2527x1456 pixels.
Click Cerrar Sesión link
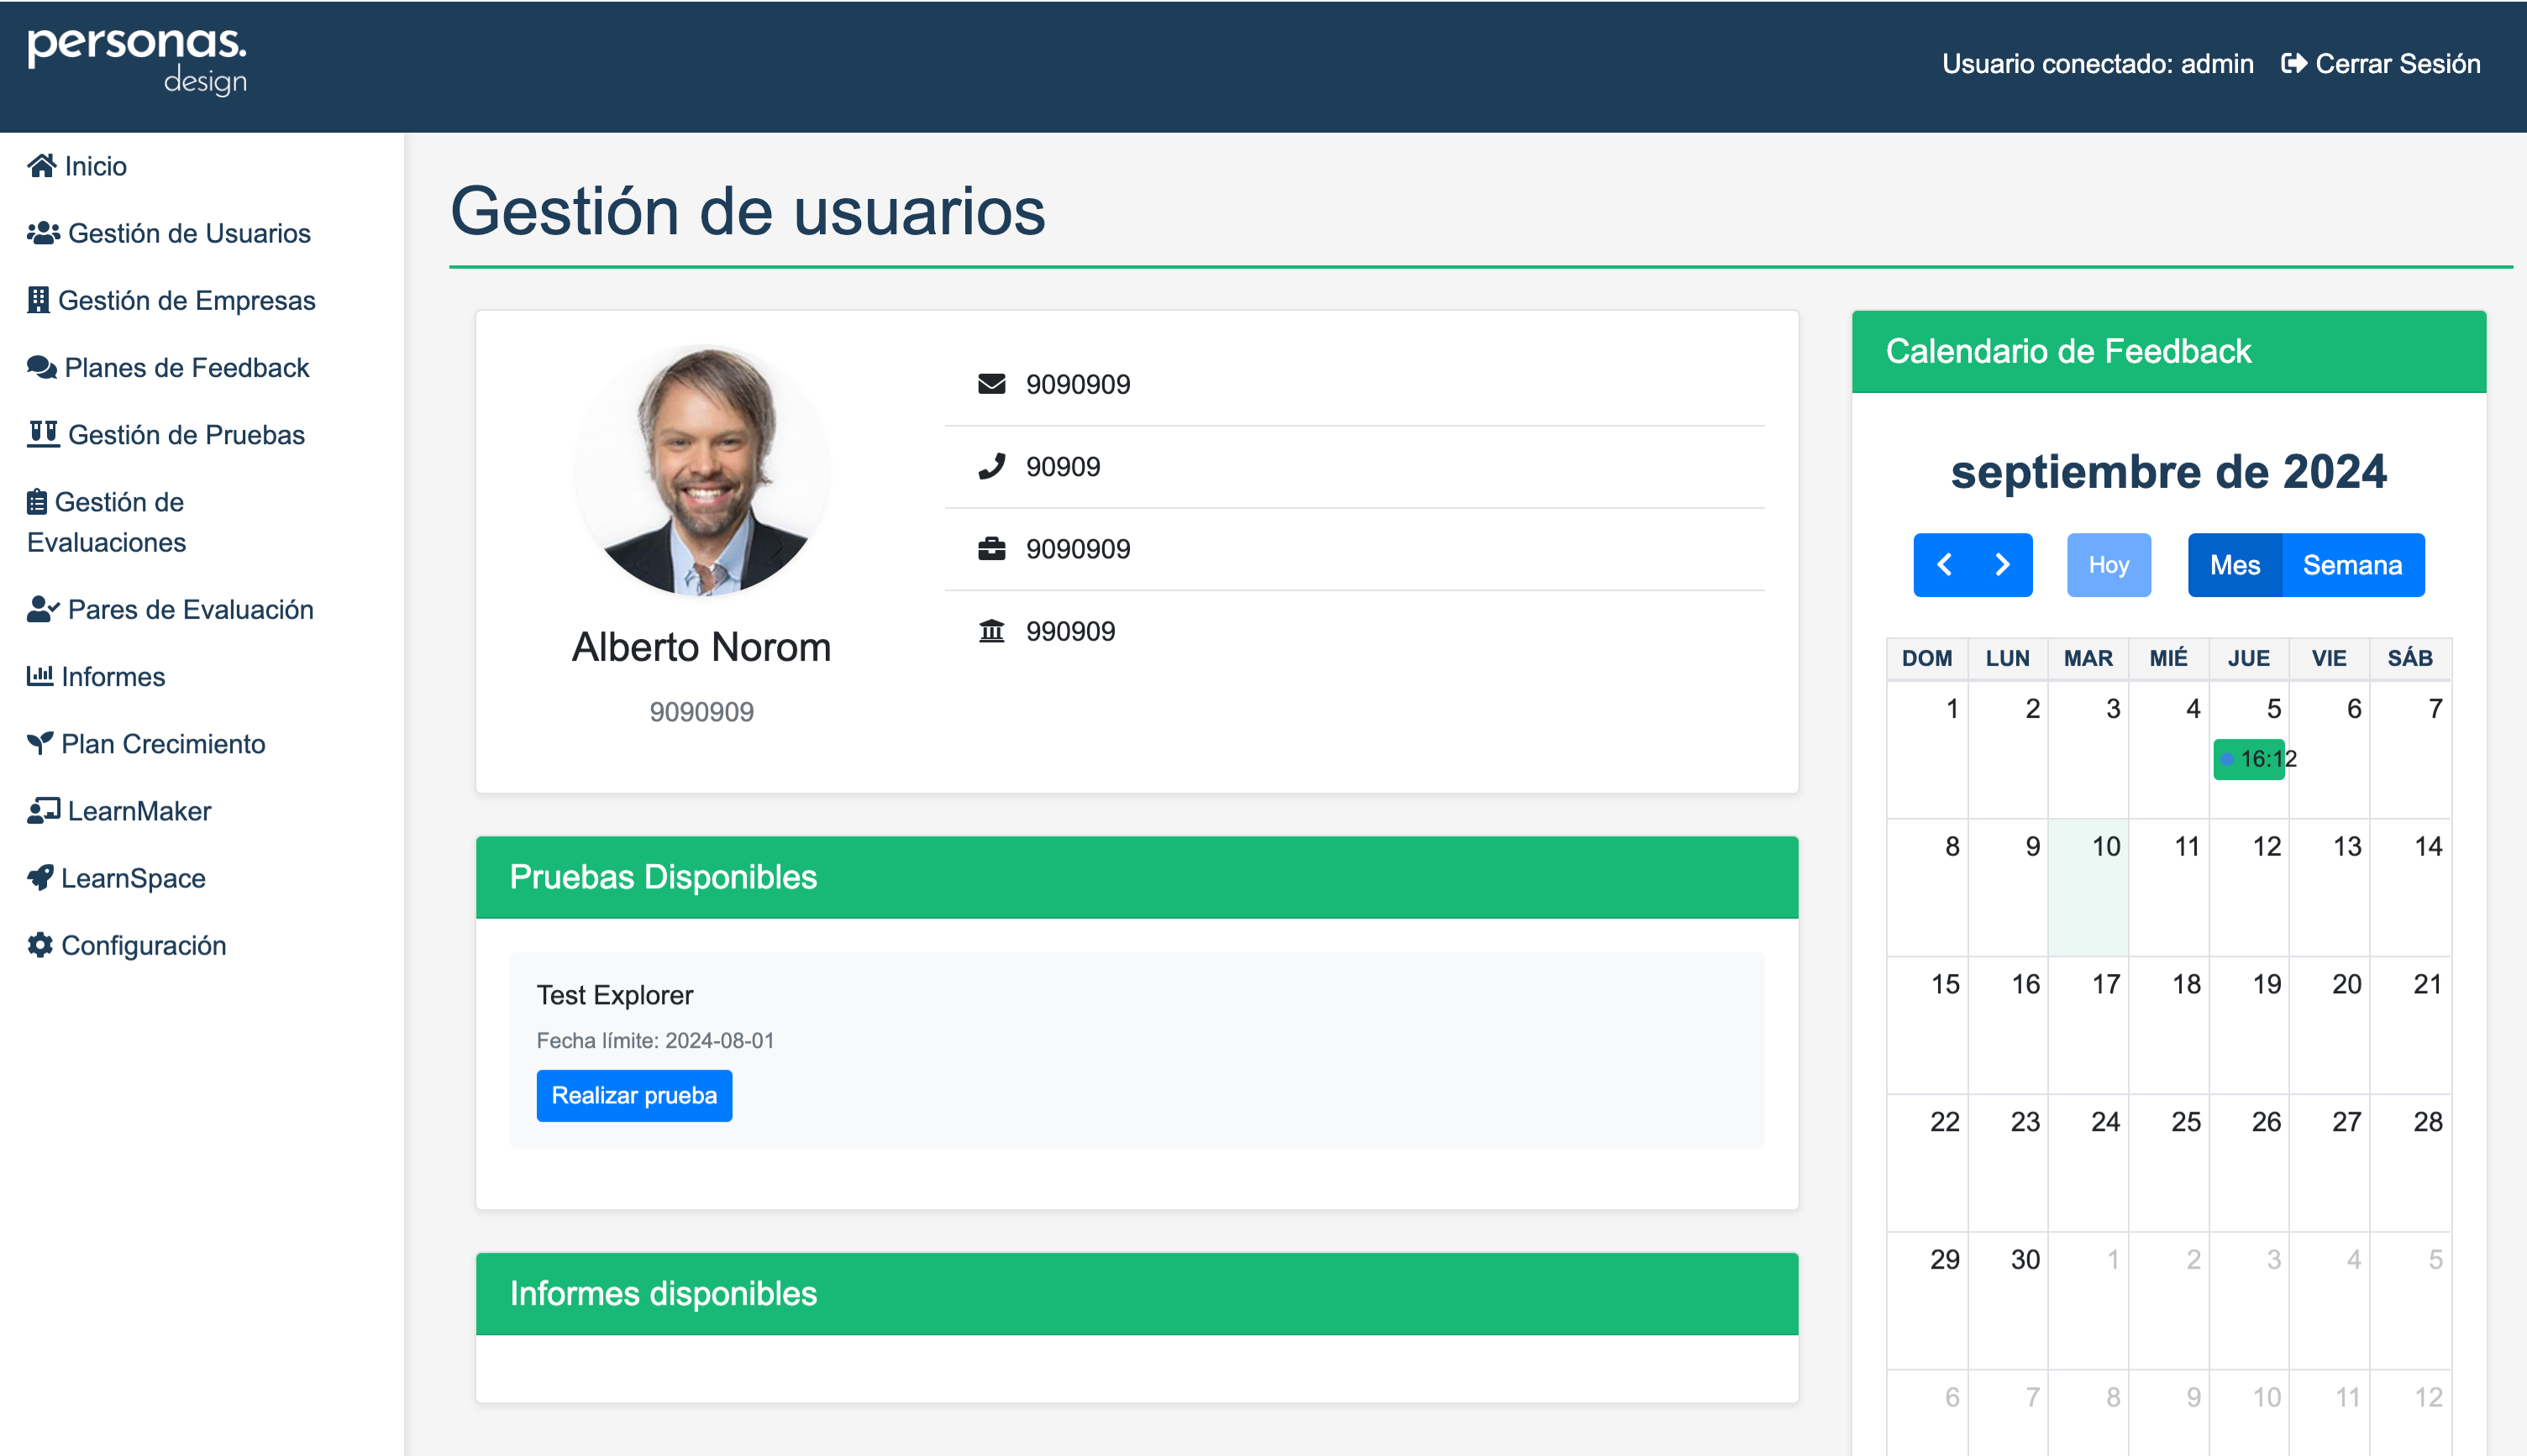tap(2381, 64)
